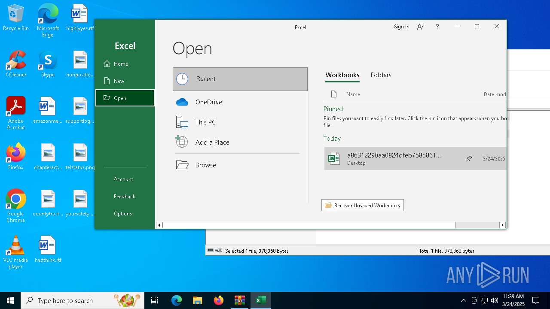Pin the recent workbook to the list
Image resolution: width=550 pixels, height=309 pixels.
coord(469,159)
